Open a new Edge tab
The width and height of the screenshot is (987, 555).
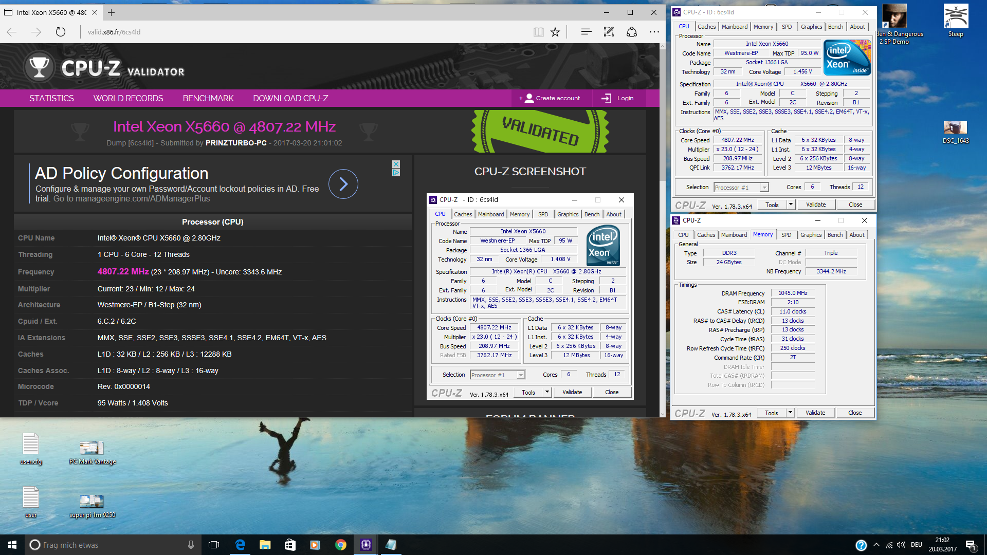click(112, 12)
